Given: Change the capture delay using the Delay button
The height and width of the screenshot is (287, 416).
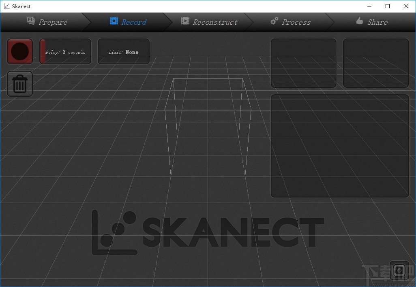Looking at the screenshot, I should pos(67,51).
